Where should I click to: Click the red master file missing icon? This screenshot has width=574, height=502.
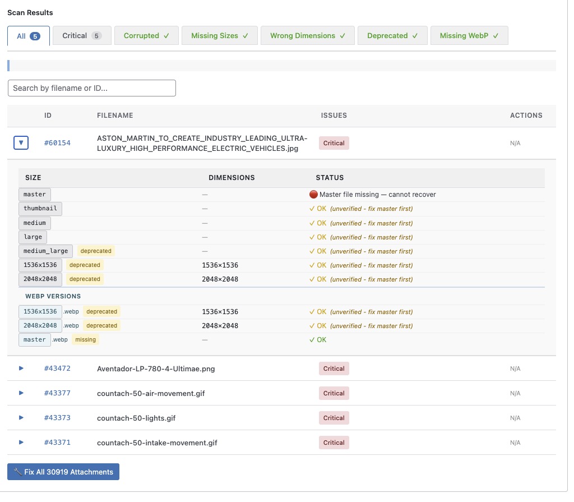(313, 195)
